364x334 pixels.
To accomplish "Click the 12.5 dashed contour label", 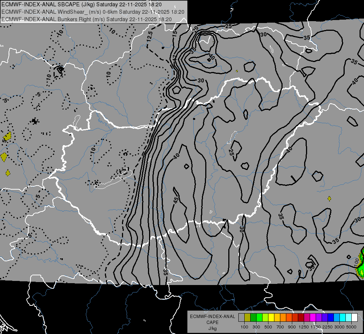I will (x=150, y=37).
